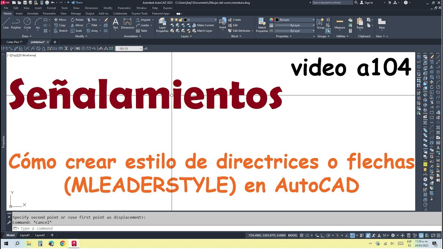Click the Linear dimension icon in dimension toolbar
443x249 pixels.
(5, 48)
